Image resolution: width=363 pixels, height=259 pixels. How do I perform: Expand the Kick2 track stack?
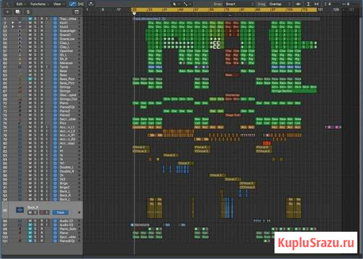(12, 27)
